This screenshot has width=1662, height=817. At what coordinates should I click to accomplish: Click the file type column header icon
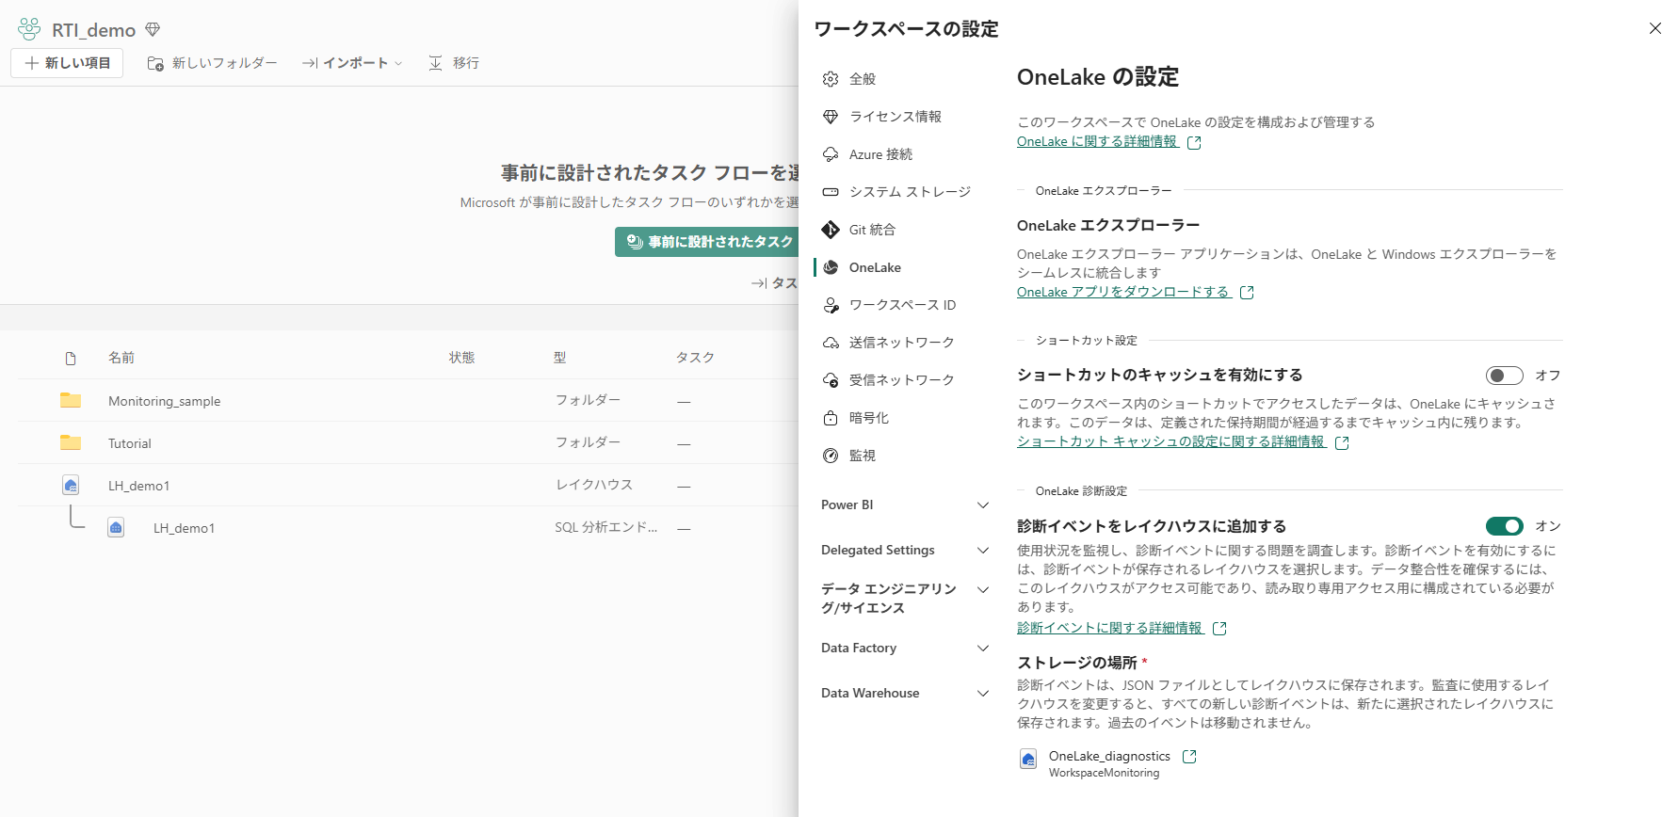(71, 358)
